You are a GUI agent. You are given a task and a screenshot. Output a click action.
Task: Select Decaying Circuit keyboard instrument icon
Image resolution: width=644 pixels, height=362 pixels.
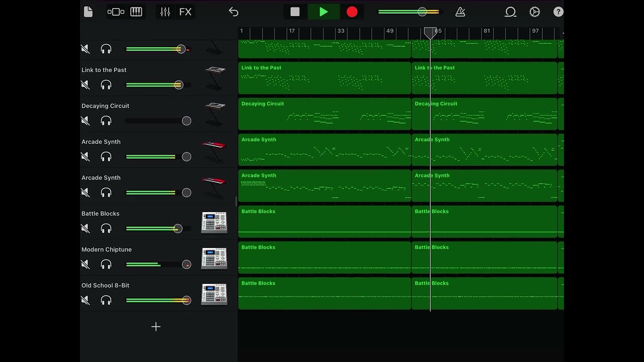click(215, 114)
